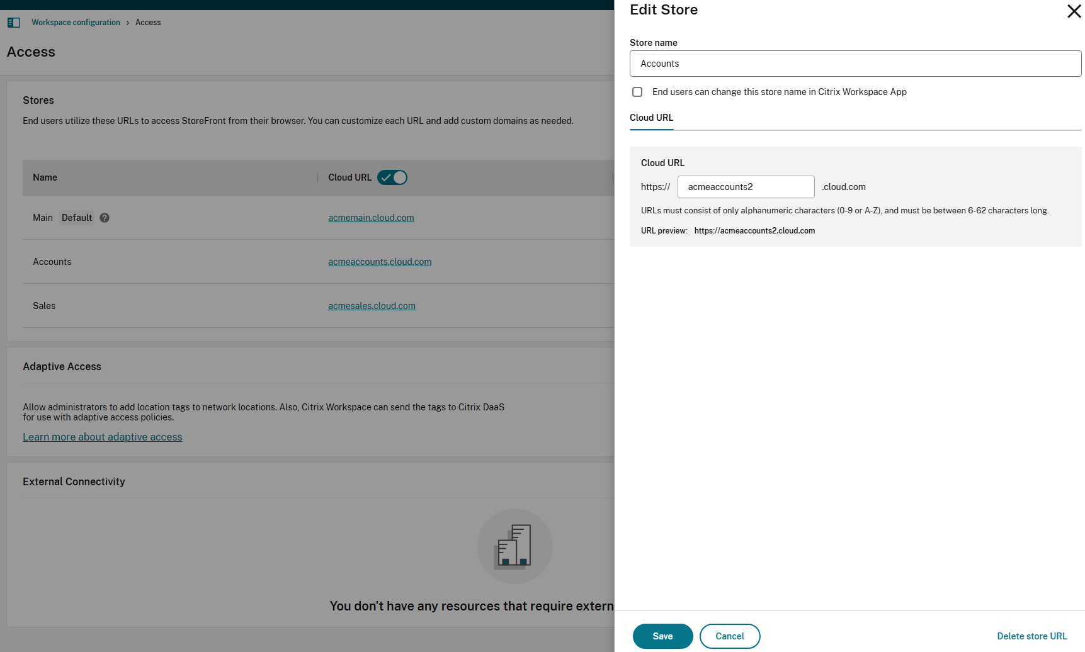Select the Cloud URL tab
Viewport: 1085px width, 652px height.
pyautogui.click(x=651, y=118)
